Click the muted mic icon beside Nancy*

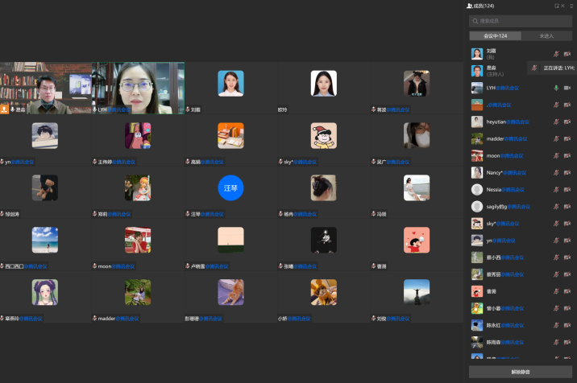click(x=556, y=172)
